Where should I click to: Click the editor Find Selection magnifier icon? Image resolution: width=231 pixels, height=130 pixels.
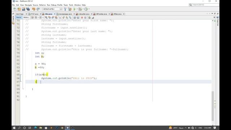tap(46, 18)
